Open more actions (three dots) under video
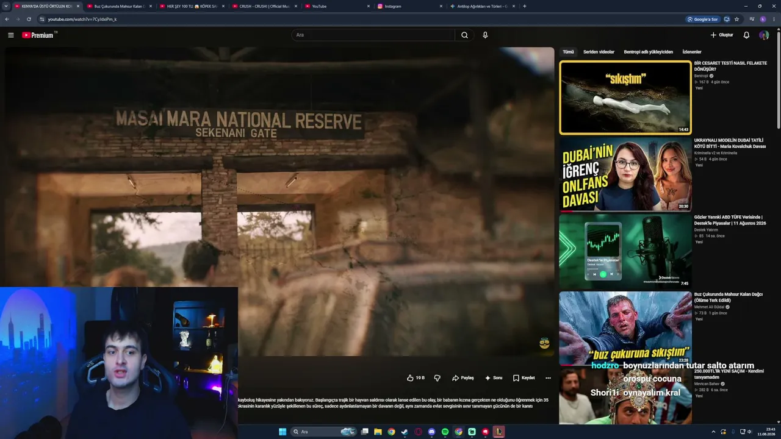 548,378
